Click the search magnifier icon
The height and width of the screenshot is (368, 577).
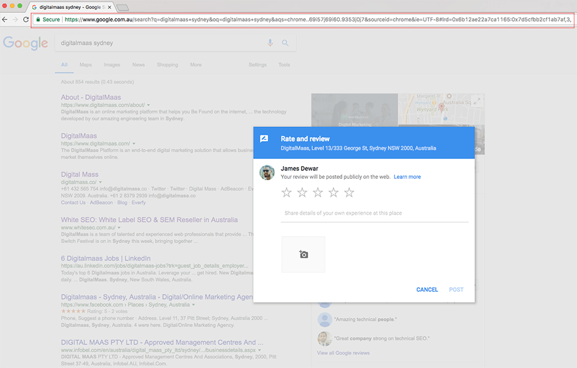[x=285, y=43]
